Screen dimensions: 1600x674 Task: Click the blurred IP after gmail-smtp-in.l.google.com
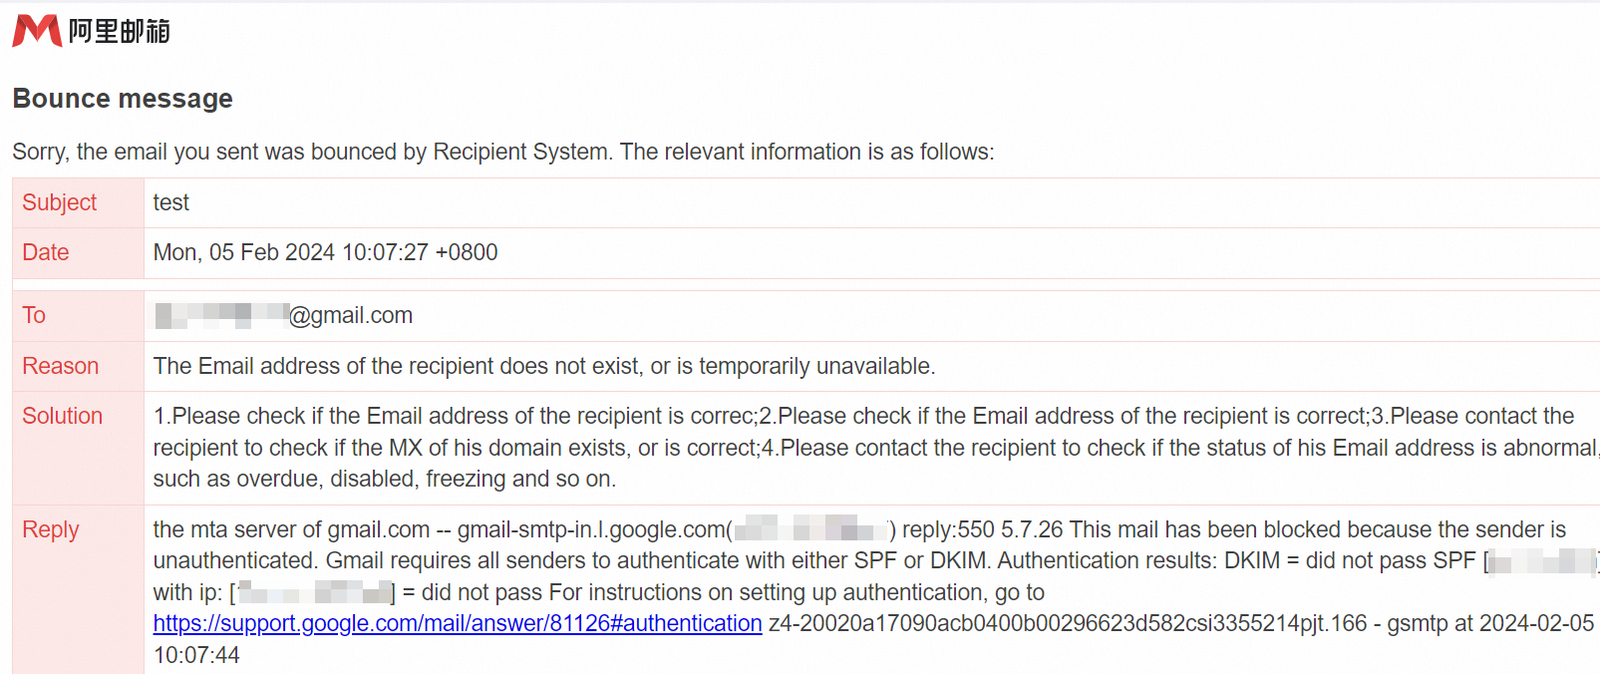click(x=811, y=529)
